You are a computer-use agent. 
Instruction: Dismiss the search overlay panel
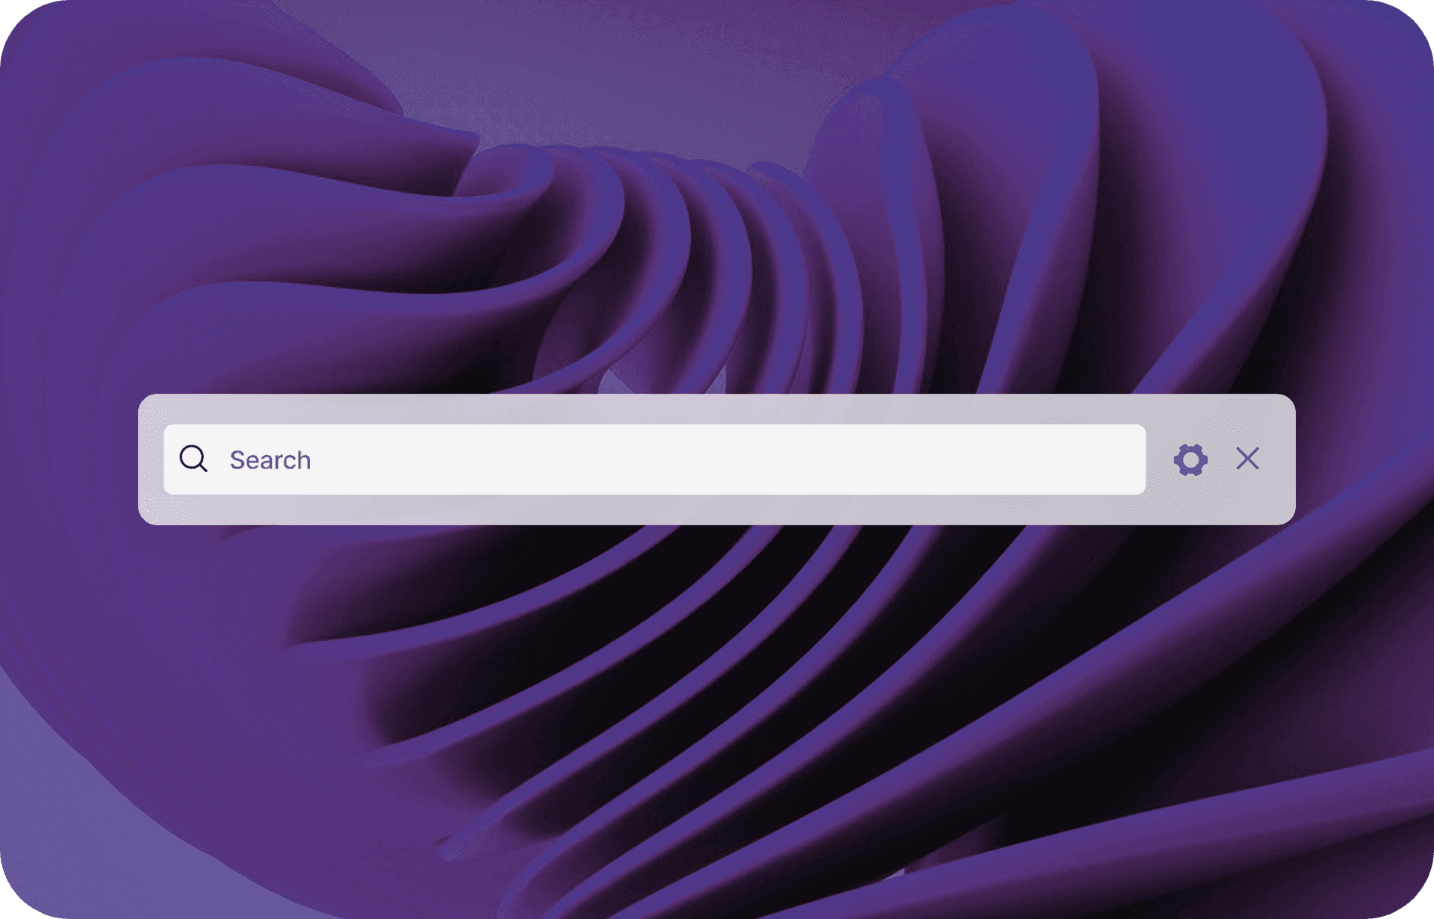1247,458
